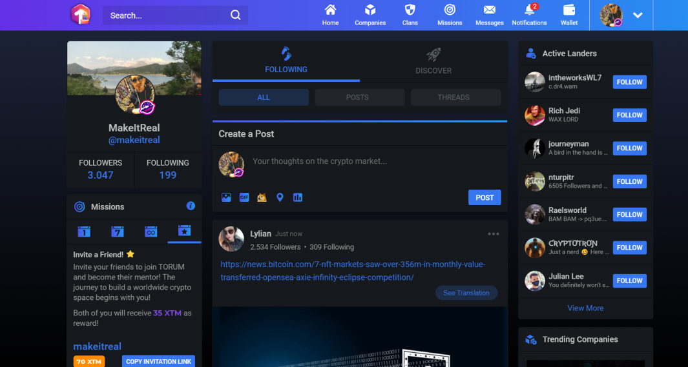688x367 pixels.
Task: Select the weekly missions calendar tab
Action: (117, 232)
